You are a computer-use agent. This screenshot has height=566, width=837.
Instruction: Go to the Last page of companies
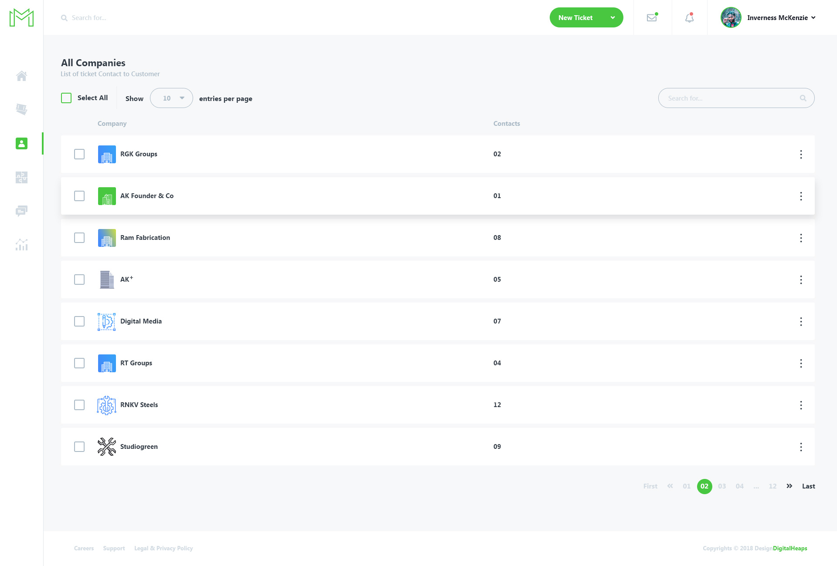click(809, 486)
